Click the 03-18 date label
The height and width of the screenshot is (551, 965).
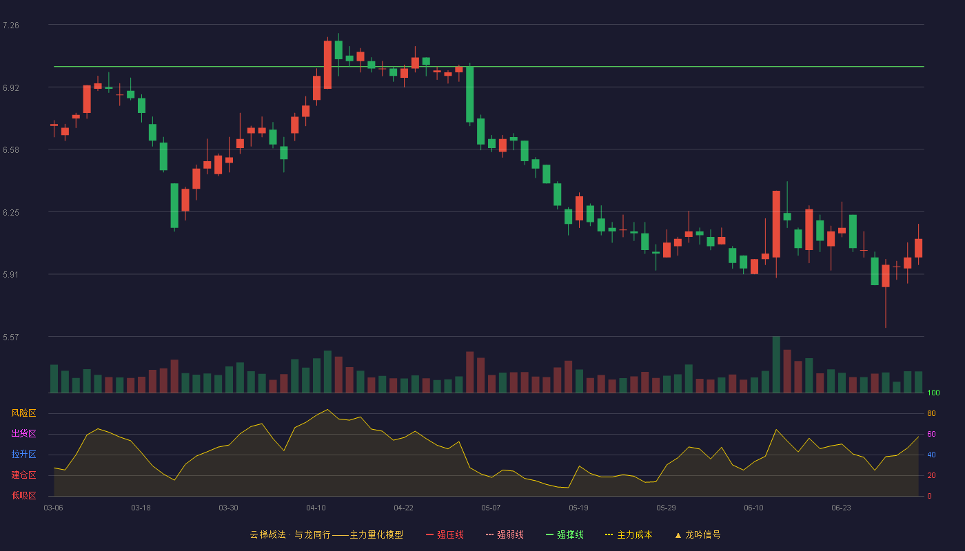[141, 508]
